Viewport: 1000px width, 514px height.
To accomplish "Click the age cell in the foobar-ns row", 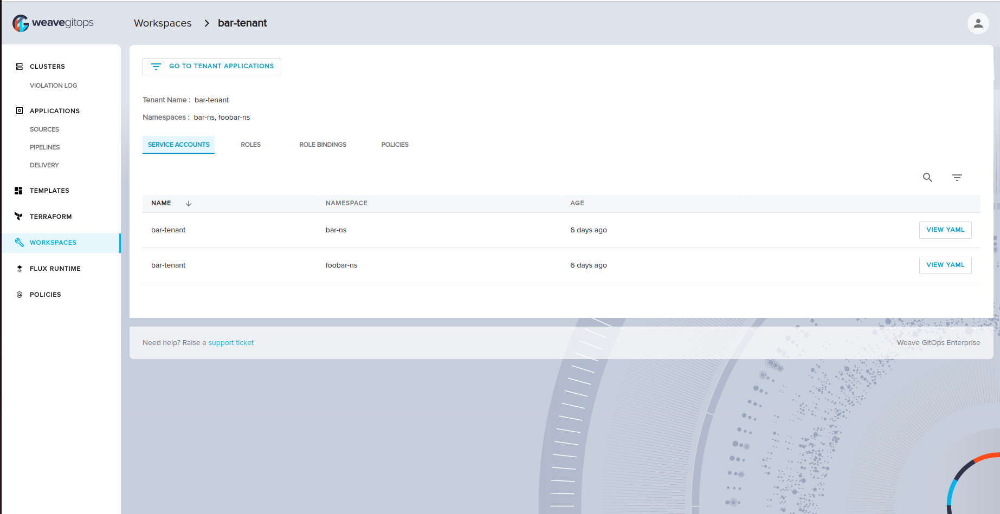I will tap(589, 265).
